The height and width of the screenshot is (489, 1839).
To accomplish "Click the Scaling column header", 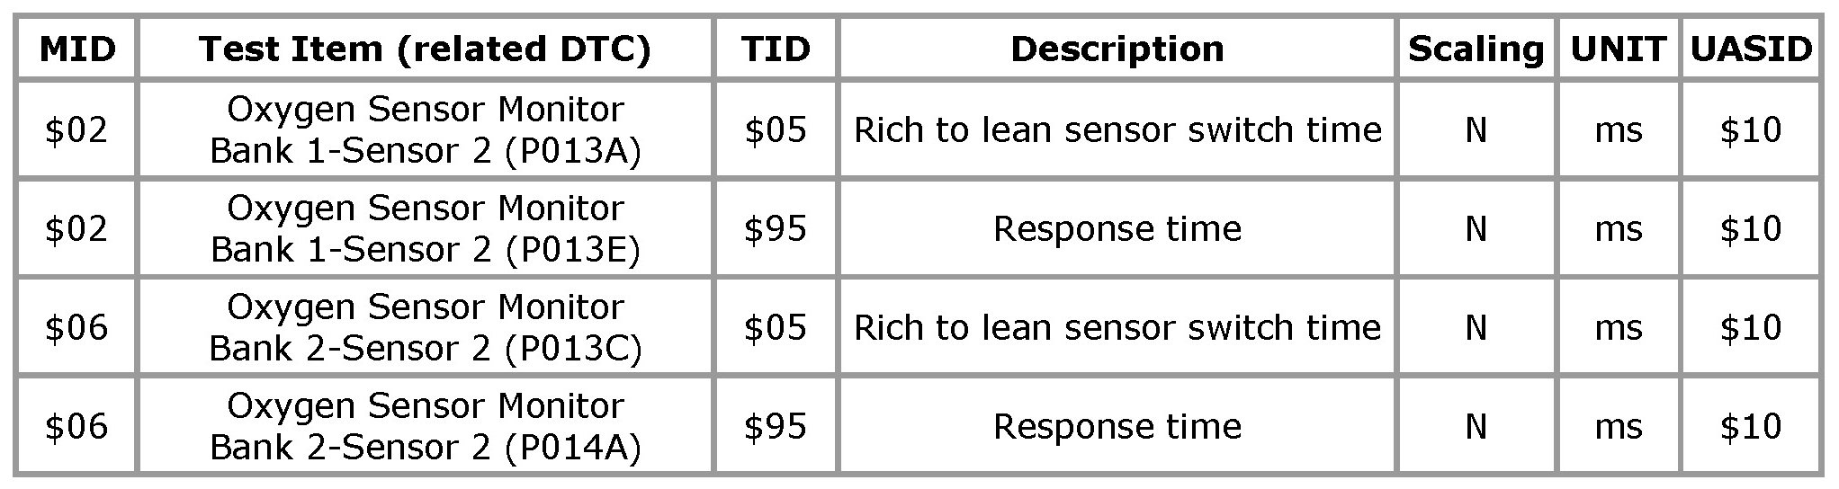I will click(x=1476, y=49).
